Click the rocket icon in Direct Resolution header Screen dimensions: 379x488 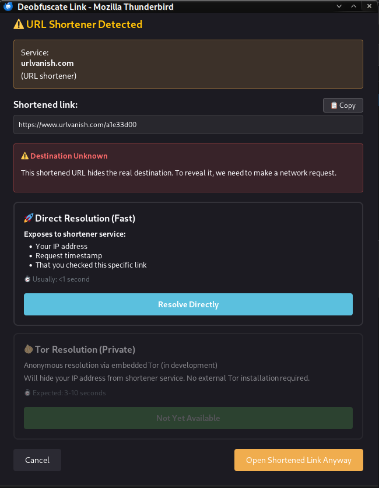[27, 217]
